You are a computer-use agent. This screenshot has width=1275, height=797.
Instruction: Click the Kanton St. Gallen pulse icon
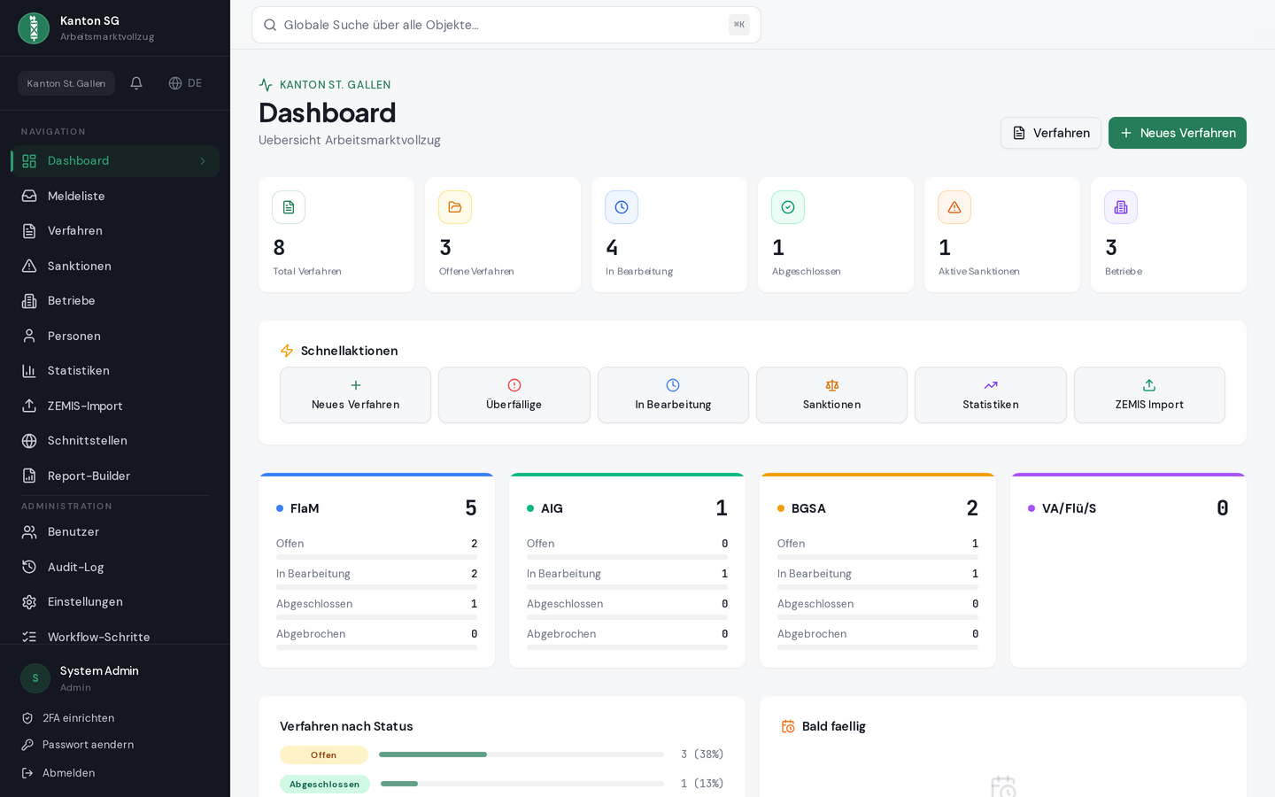[266, 85]
